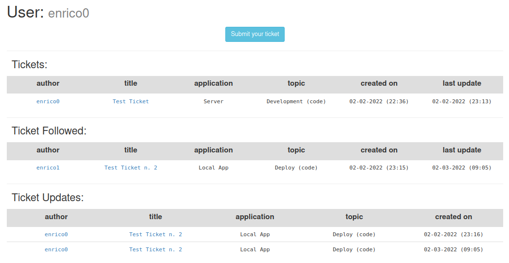Click topic header in Ticket Followed table
This screenshot has width=509, height=263.
coord(296,150)
